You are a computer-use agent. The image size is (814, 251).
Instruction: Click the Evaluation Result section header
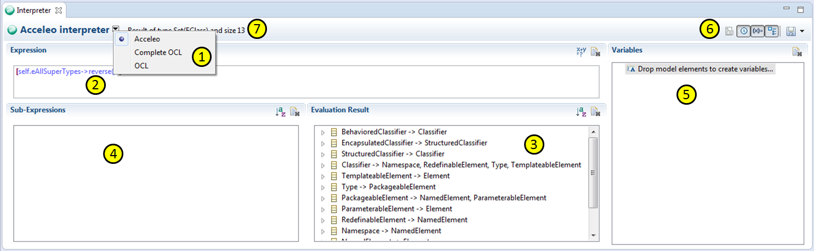point(340,110)
